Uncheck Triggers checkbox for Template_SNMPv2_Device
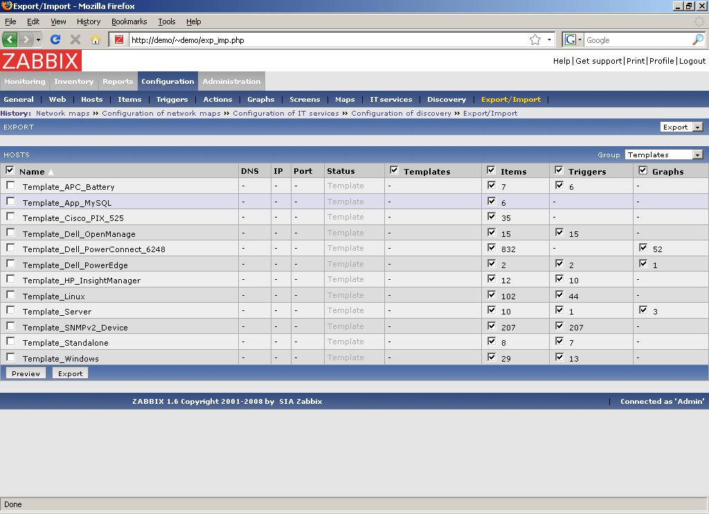This screenshot has width=709, height=514. click(559, 326)
